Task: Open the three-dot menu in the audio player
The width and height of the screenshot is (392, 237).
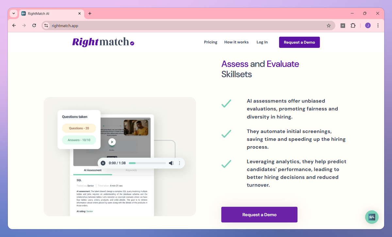Action: [x=179, y=163]
